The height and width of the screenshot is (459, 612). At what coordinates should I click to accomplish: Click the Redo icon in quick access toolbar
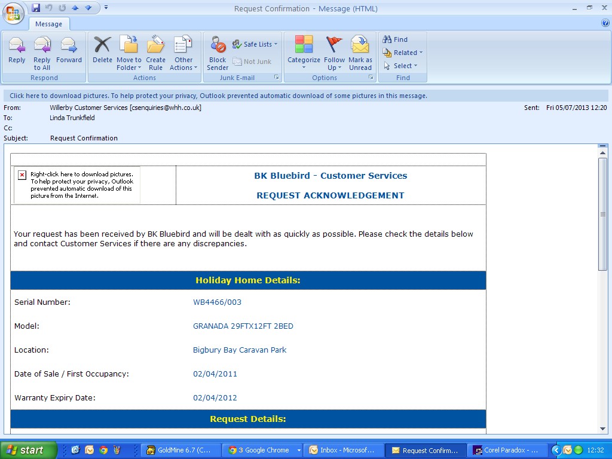click(62, 8)
